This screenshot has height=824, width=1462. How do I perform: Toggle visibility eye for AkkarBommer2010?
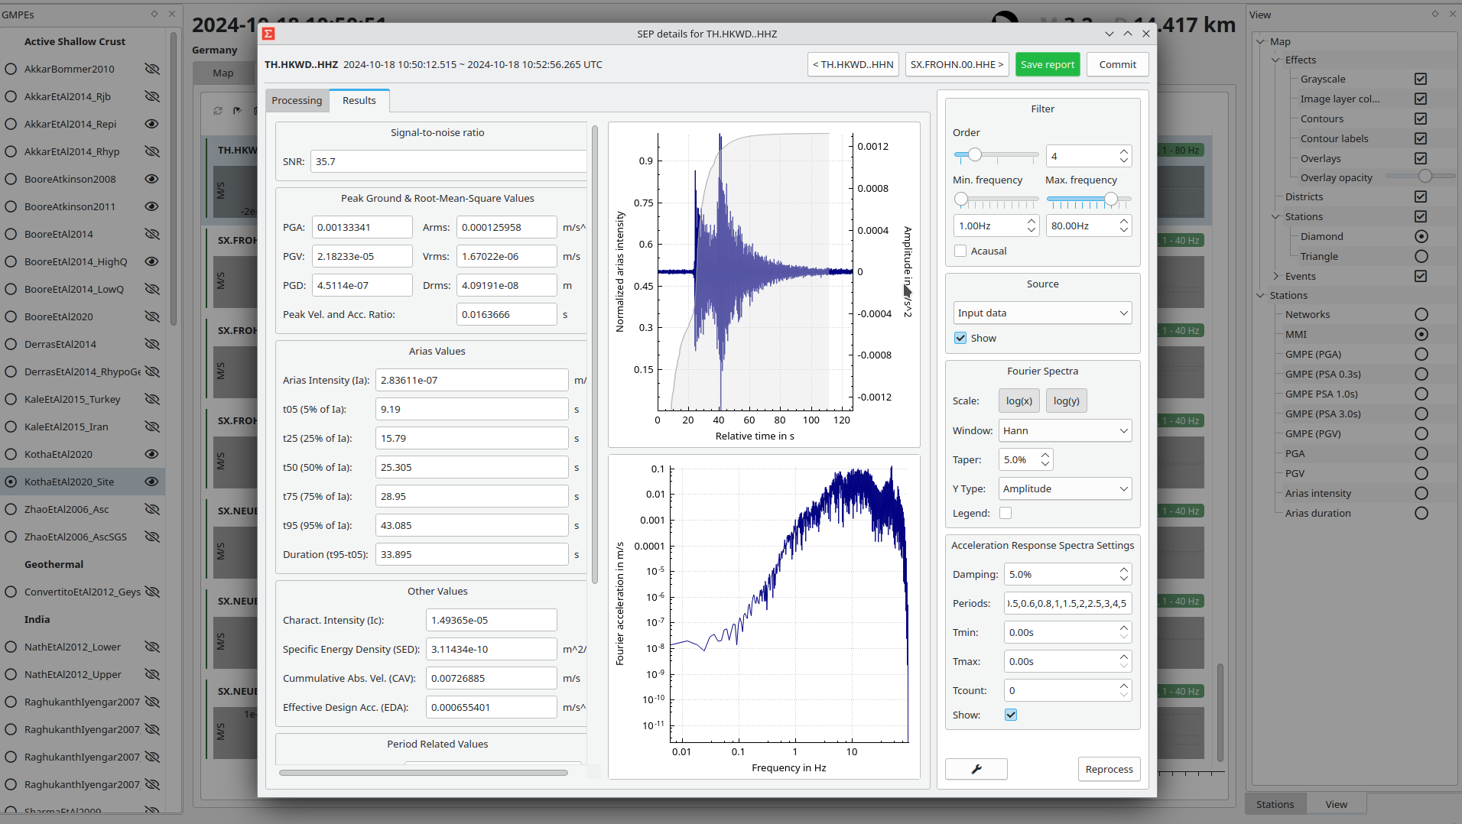[x=152, y=69]
